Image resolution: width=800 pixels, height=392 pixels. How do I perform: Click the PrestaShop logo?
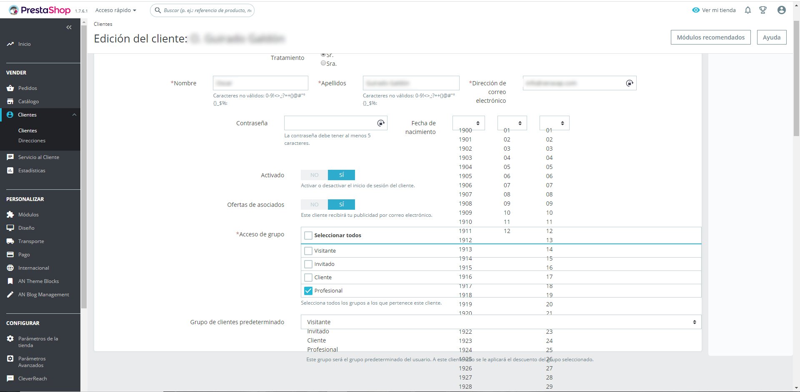[40, 10]
